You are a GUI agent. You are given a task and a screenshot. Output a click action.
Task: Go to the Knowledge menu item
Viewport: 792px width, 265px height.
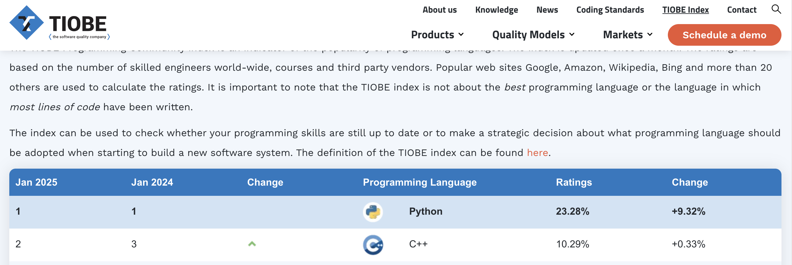tap(497, 10)
